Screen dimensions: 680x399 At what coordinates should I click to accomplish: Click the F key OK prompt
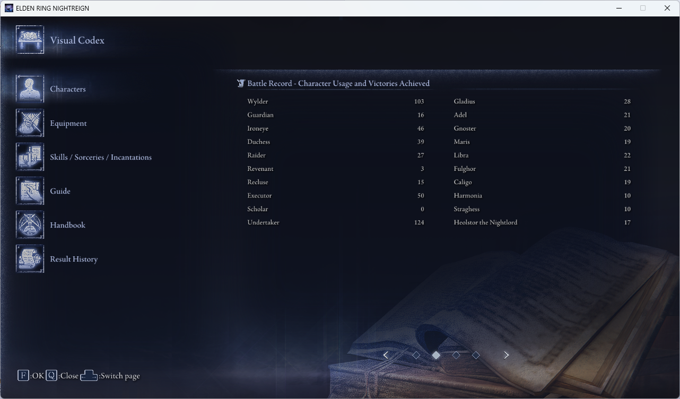point(31,376)
